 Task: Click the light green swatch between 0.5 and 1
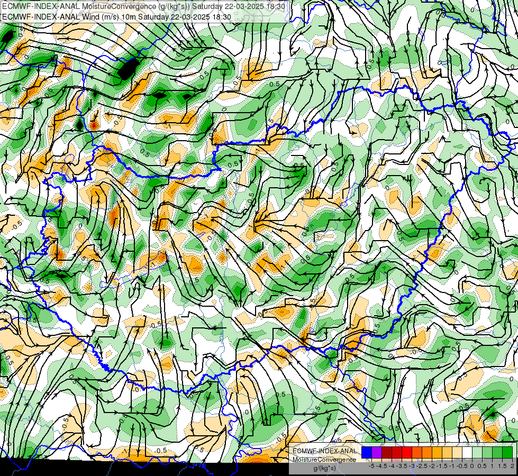coord(487,453)
